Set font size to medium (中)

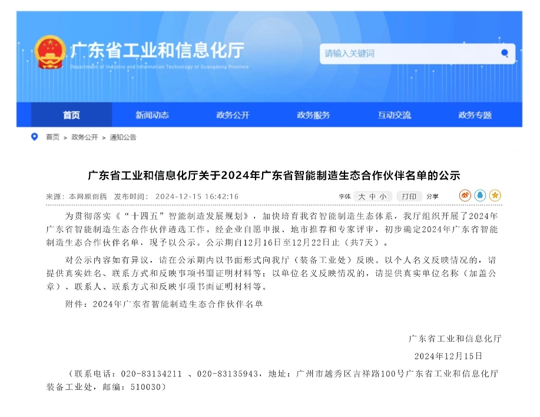tap(373, 196)
